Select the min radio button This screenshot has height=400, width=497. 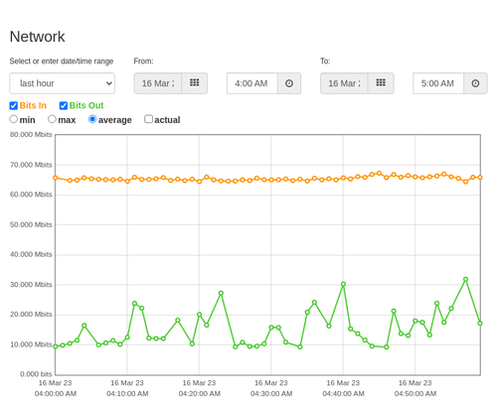pos(13,119)
